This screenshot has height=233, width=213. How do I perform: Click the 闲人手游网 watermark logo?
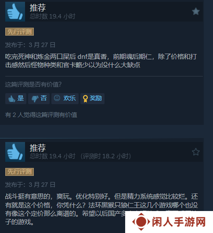(x=169, y=222)
